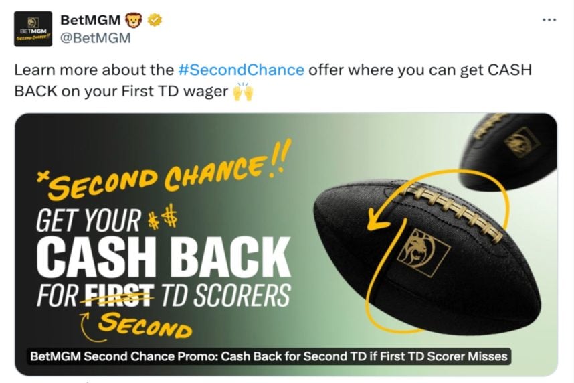
Task: Click the lion logo on the small upper football
Action: pyautogui.click(x=521, y=142)
